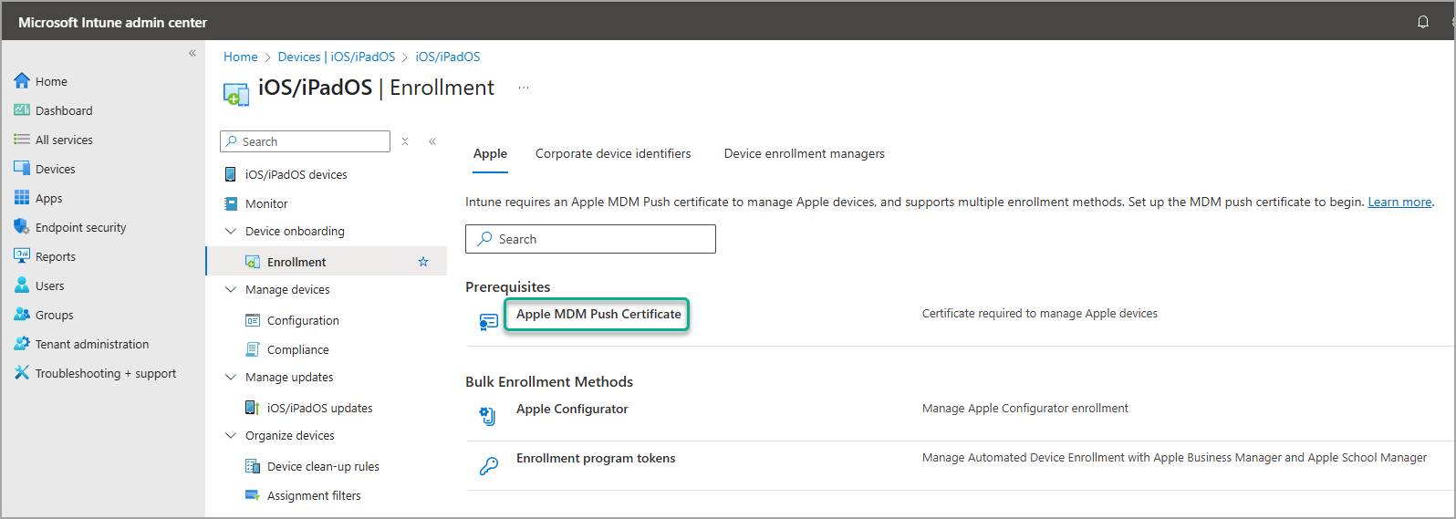Click the Enrollment item icon
The height and width of the screenshot is (519, 1456).
253,262
